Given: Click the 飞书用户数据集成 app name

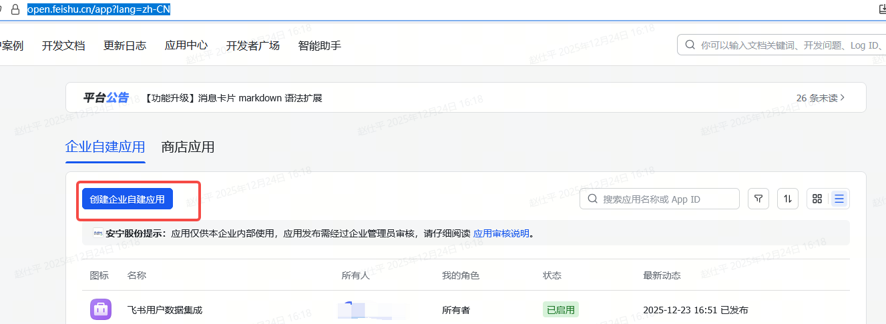Looking at the screenshot, I should (x=165, y=310).
